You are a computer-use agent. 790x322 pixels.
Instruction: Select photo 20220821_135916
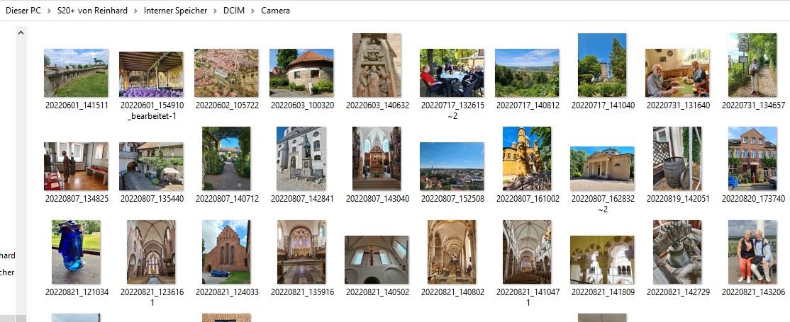tap(301, 252)
